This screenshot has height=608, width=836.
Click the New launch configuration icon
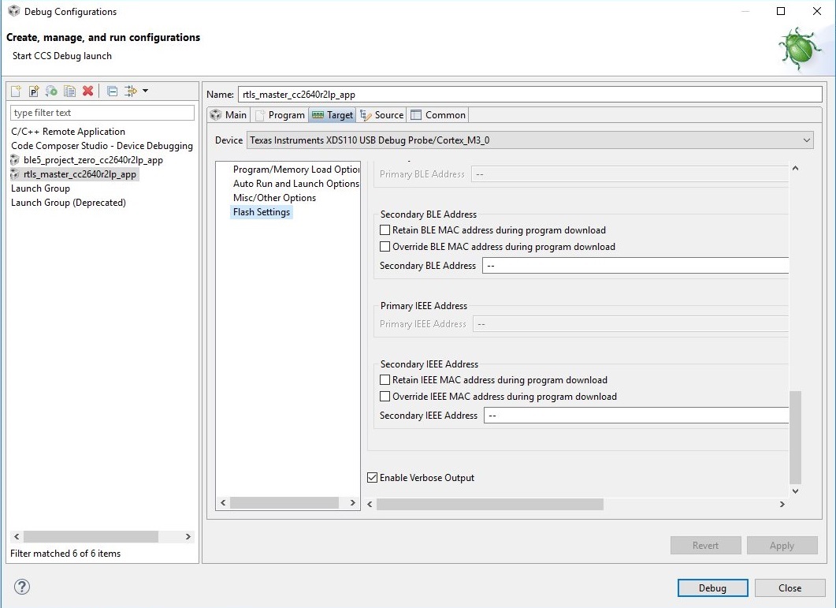tap(16, 91)
